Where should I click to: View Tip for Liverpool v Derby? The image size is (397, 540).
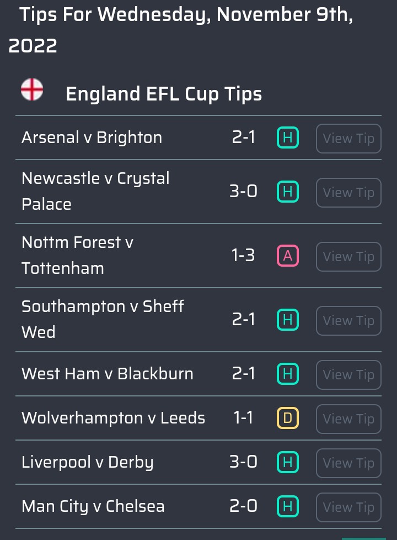348,463
